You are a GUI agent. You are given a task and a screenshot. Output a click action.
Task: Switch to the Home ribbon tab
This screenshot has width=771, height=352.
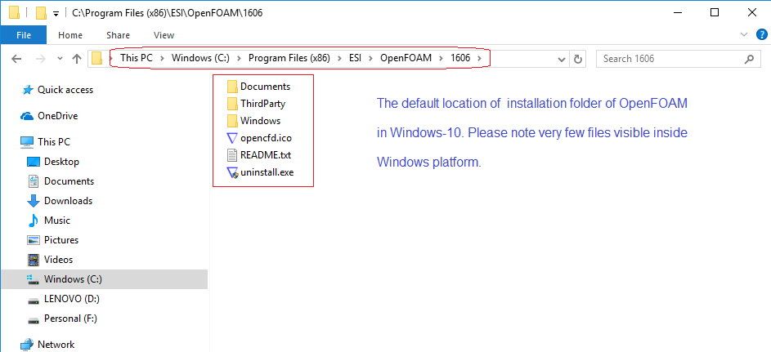[70, 35]
